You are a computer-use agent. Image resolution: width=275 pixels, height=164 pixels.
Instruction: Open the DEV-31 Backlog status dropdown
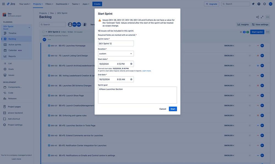tap(229, 46)
